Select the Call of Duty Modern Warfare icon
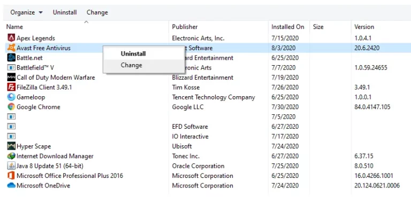Screen dimensions: 411x211 click(x=11, y=77)
